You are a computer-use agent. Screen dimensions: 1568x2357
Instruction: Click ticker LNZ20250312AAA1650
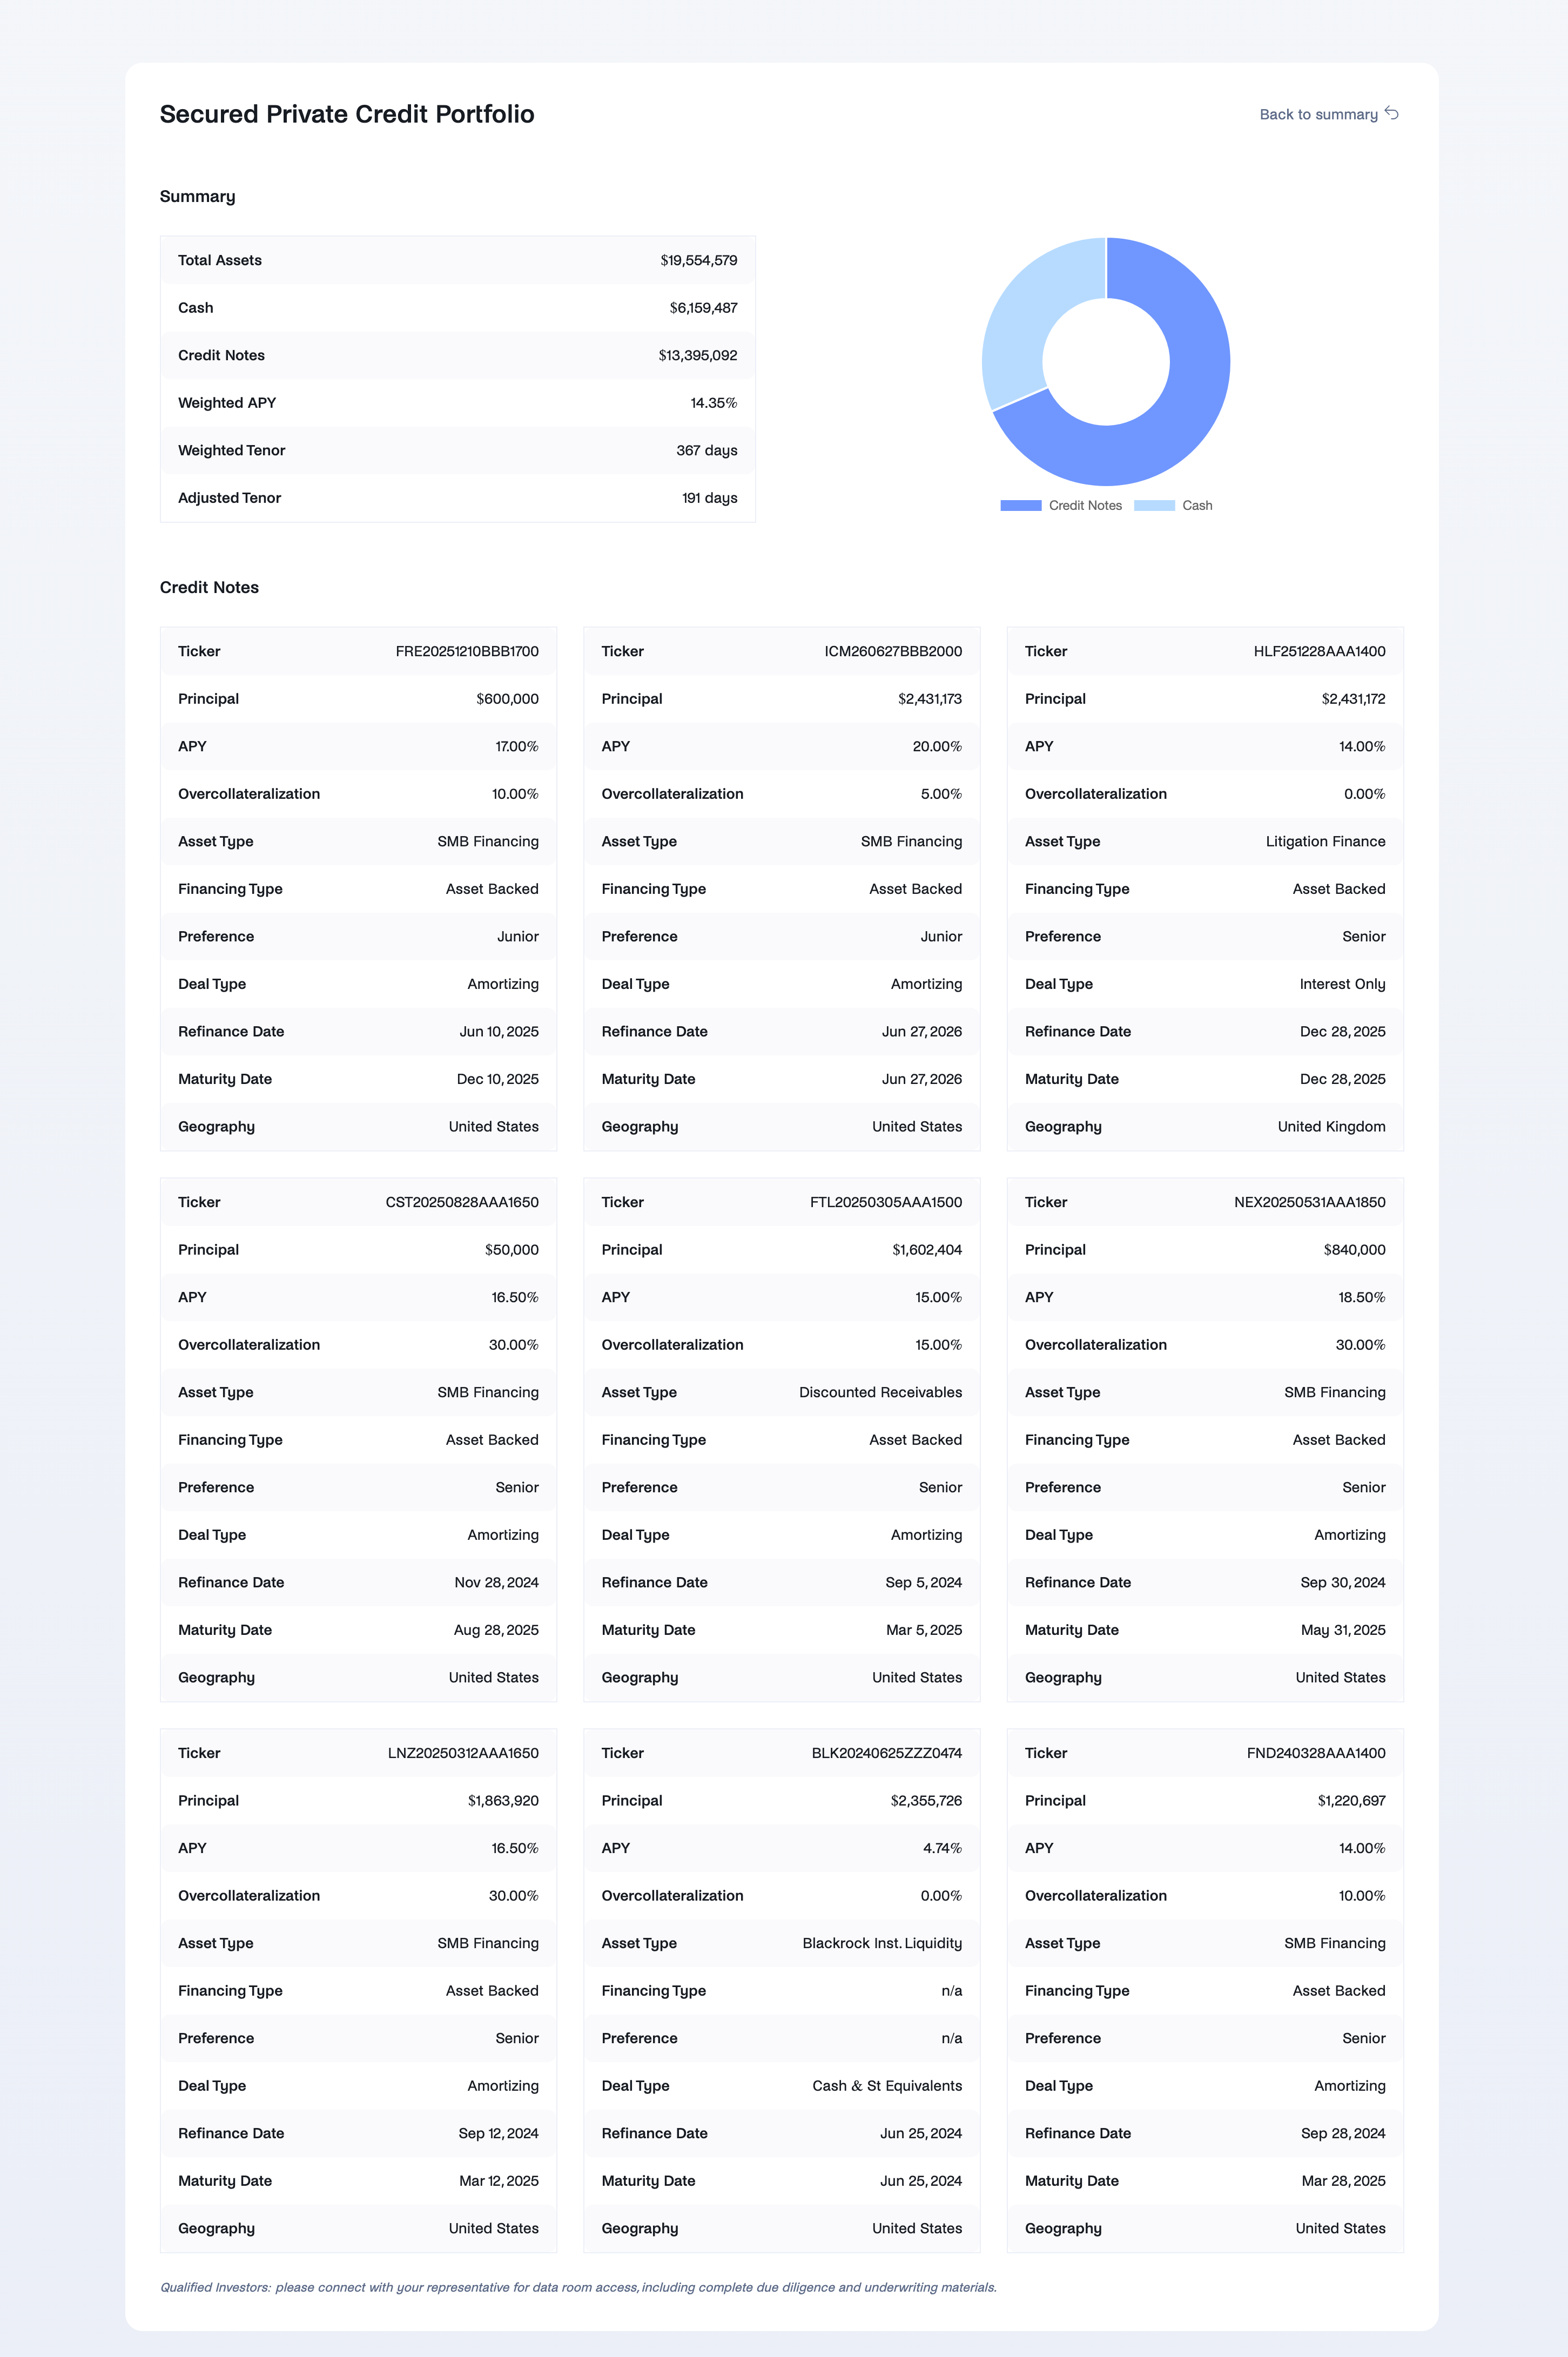463,1754
